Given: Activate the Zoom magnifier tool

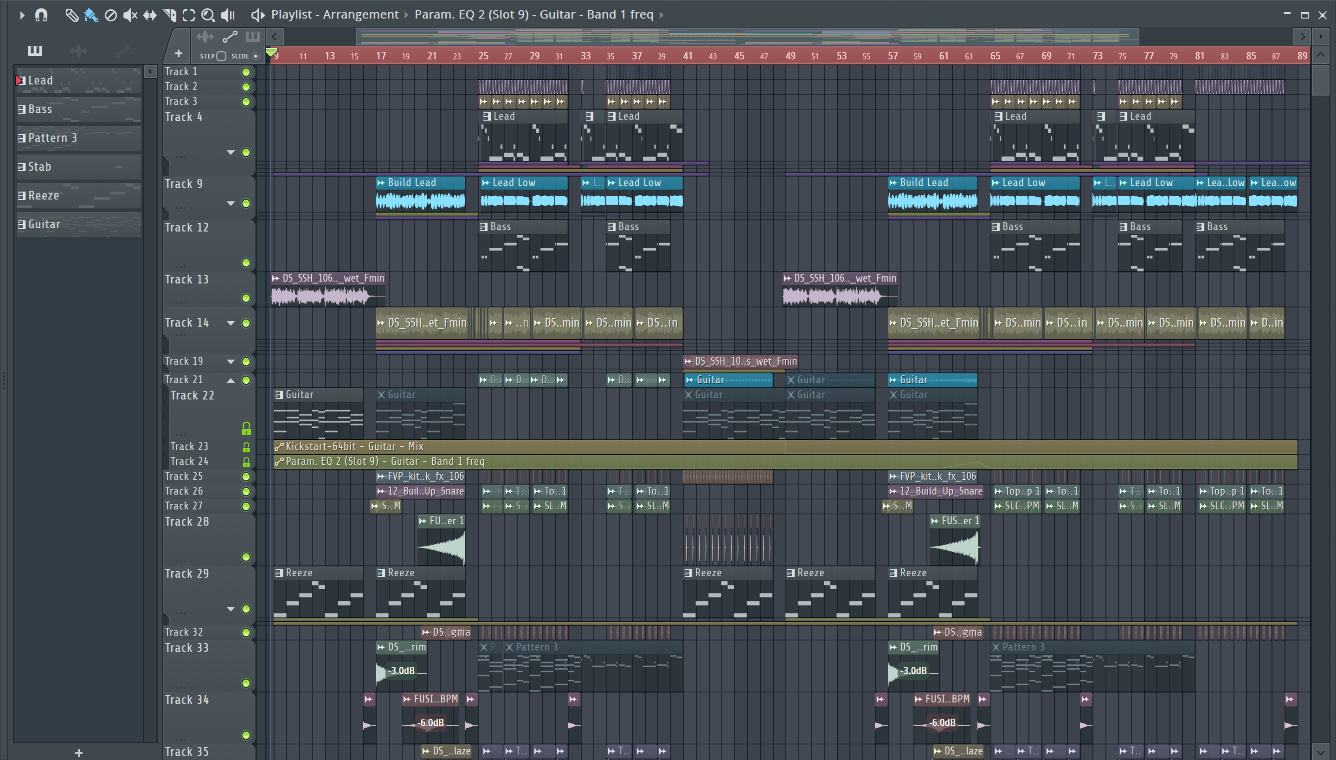Looking at the screenshot, I should pyautogui.click(x=208, y=15).
